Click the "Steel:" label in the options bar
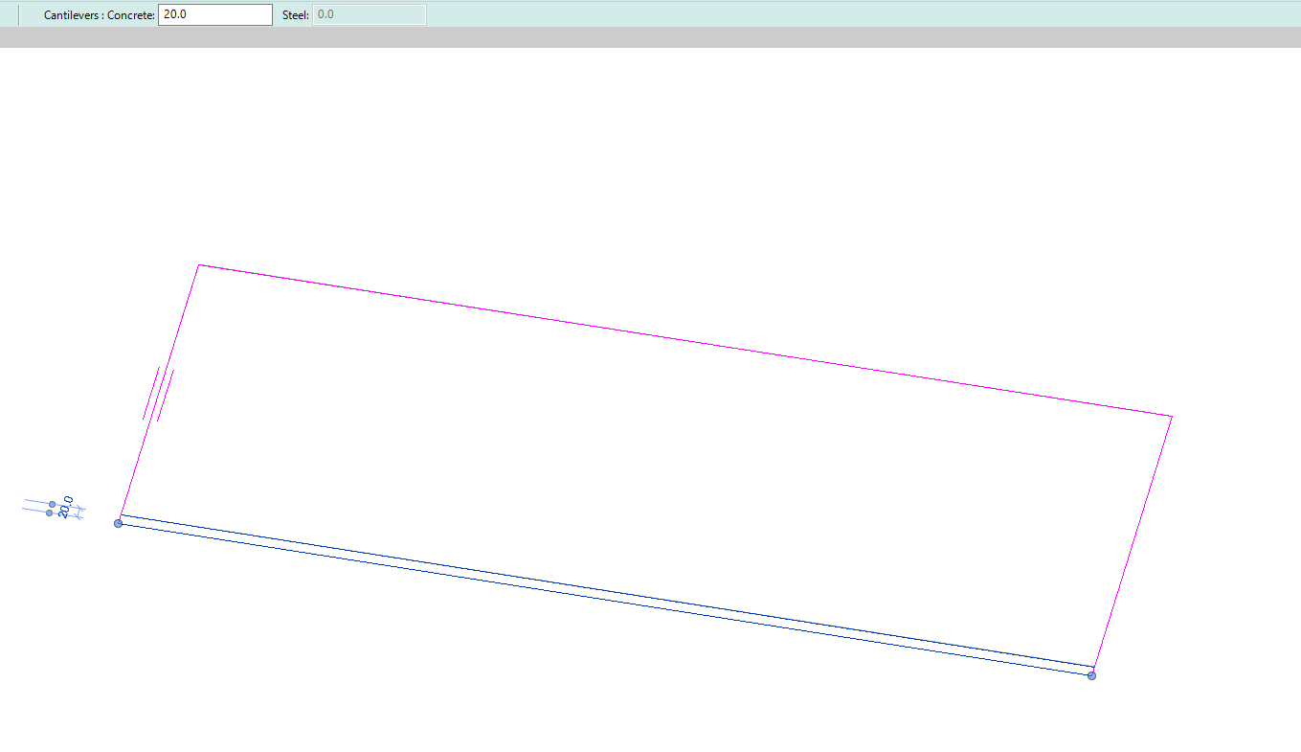The image size is (1301, 752). (x=296, y=14)
